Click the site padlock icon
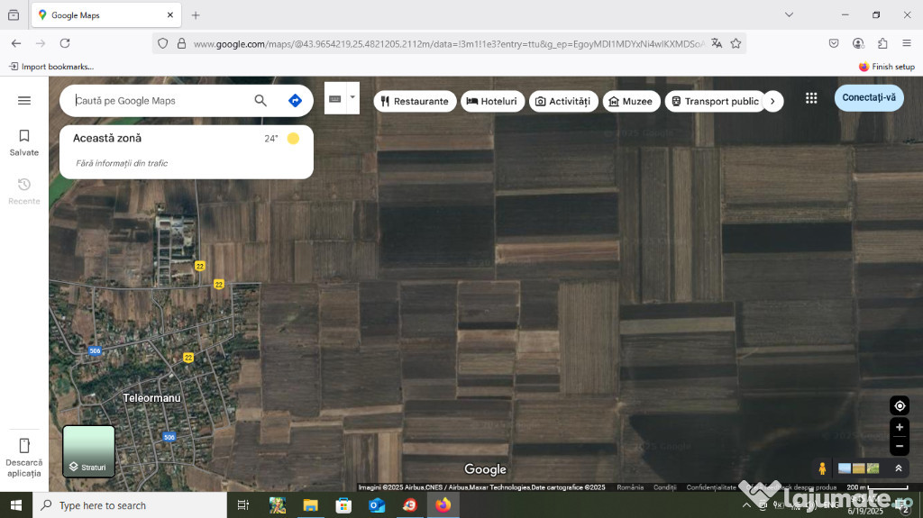 click(181, 43)
